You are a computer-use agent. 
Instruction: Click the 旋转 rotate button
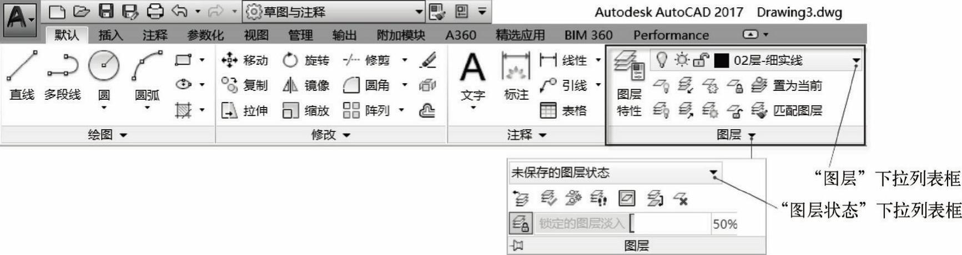tap(305, 60)
